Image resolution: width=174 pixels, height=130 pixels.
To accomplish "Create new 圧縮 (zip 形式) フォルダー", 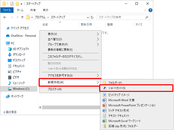I will [x=137, y=126].
